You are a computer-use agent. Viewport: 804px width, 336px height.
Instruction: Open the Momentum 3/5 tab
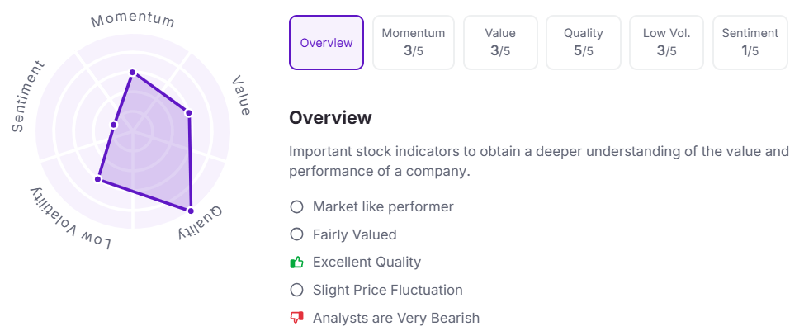coord(413,42)
